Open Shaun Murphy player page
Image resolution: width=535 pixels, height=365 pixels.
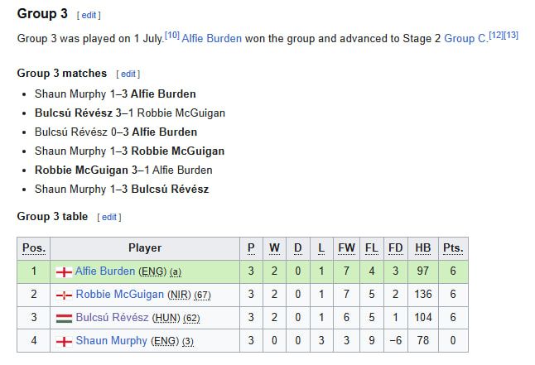(x=112, y=341)
